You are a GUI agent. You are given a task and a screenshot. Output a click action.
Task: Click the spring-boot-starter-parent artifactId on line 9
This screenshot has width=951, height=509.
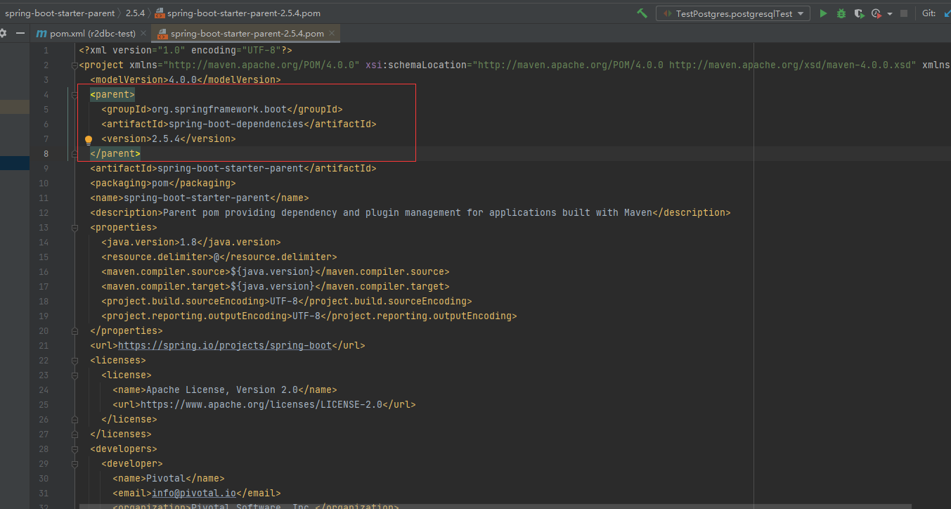[231, 168]
